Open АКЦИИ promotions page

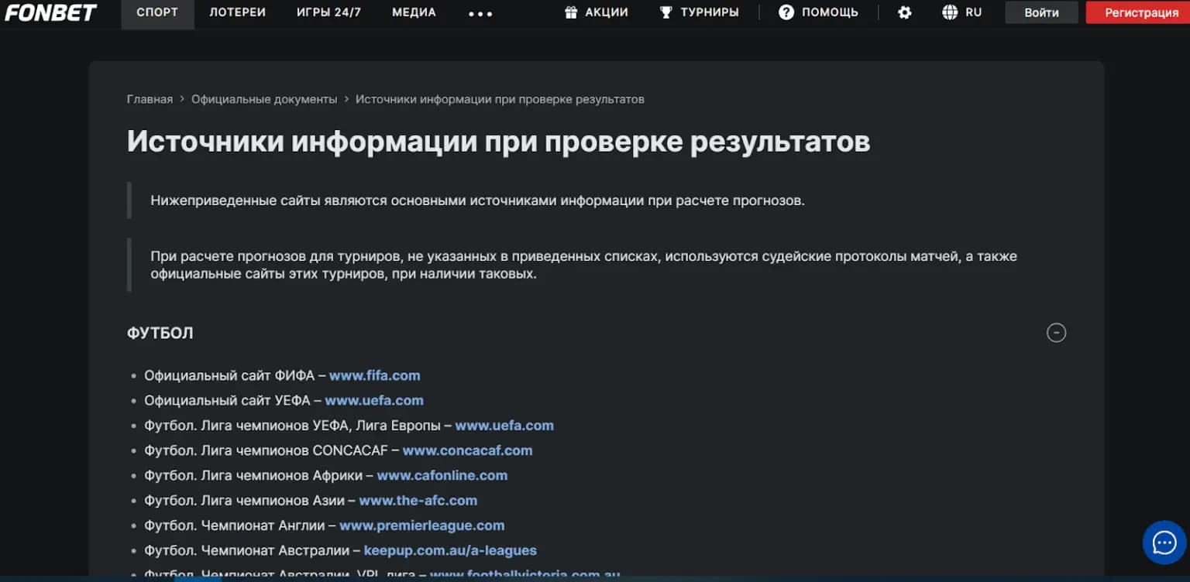(x=607, y=12)
